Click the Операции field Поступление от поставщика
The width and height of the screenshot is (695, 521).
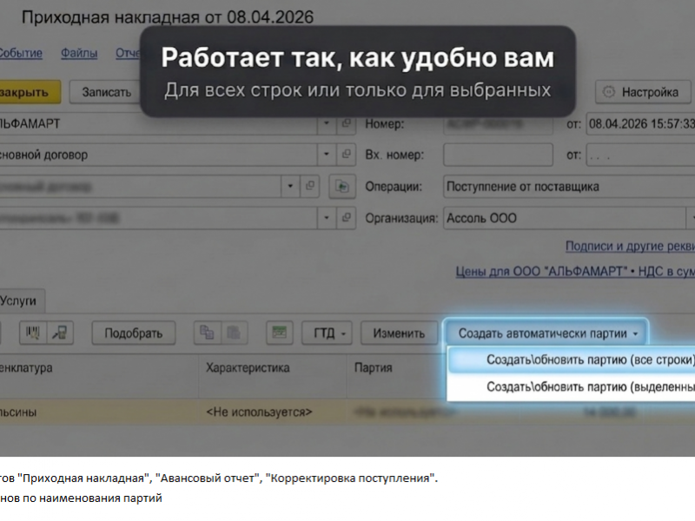[569, 187]
